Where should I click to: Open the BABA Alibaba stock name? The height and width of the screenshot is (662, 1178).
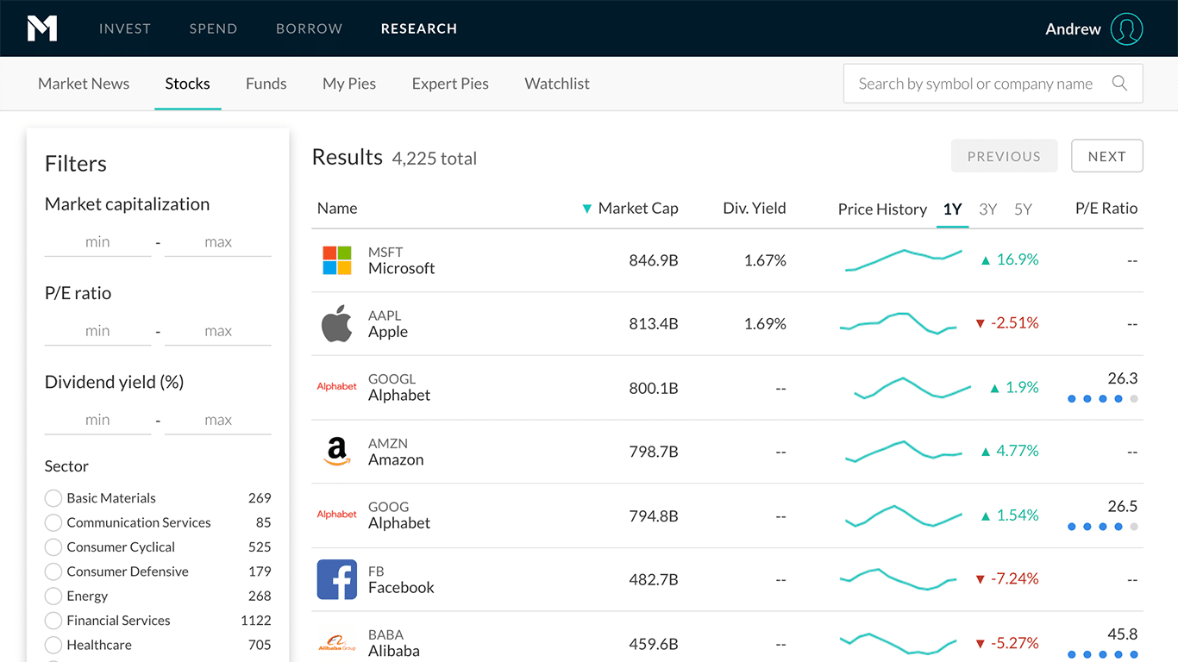(394, 652)
